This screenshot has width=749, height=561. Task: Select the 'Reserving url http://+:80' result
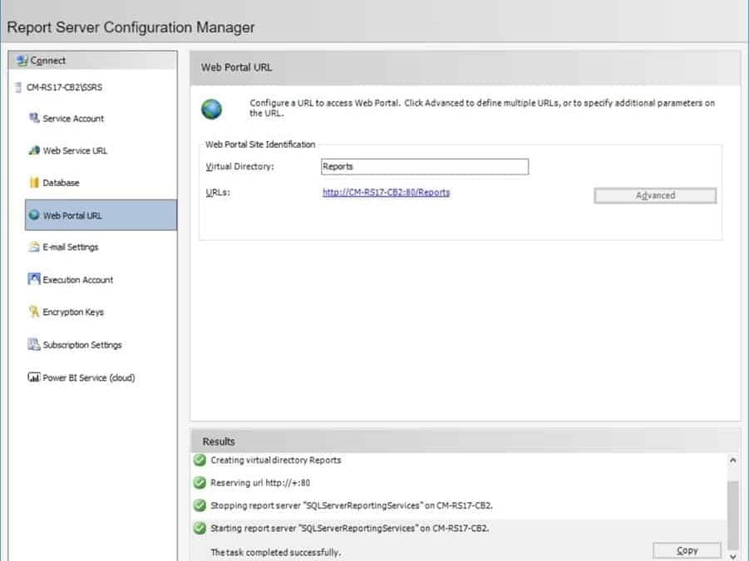point(260,483)
